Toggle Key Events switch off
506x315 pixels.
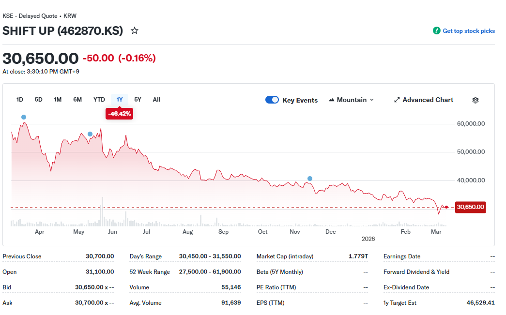272,100
